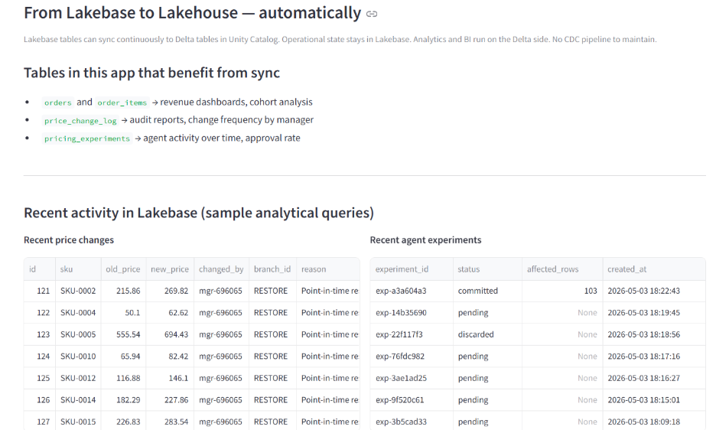Image resolution: width=716 pixels, height=430 pixels.
Task: Click the orders code tag
Action: click(x=58, y=103)
